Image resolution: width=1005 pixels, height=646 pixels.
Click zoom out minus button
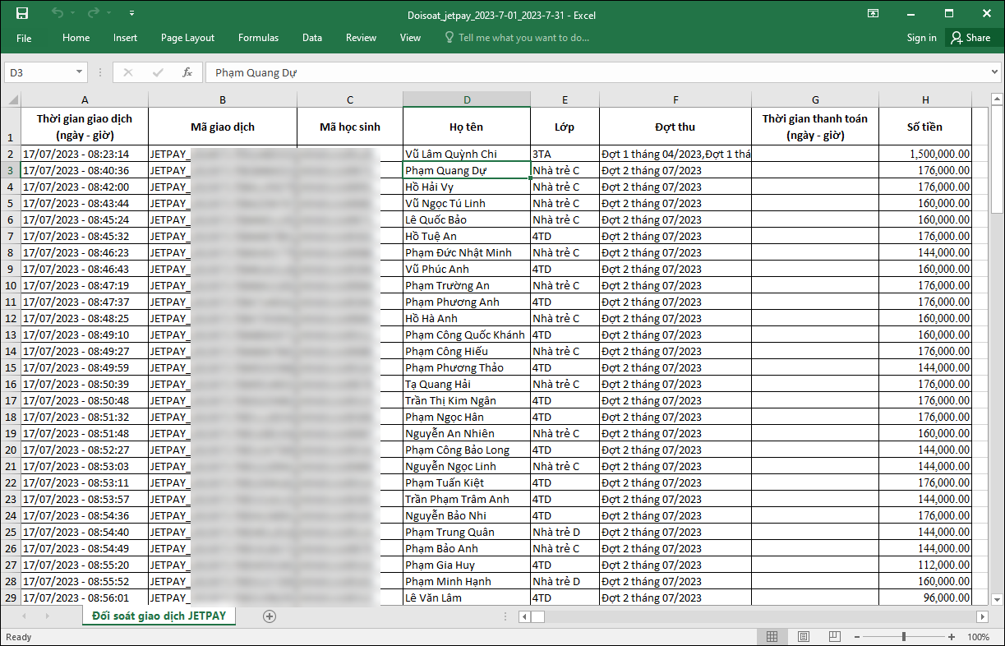[x=855, y=637]
